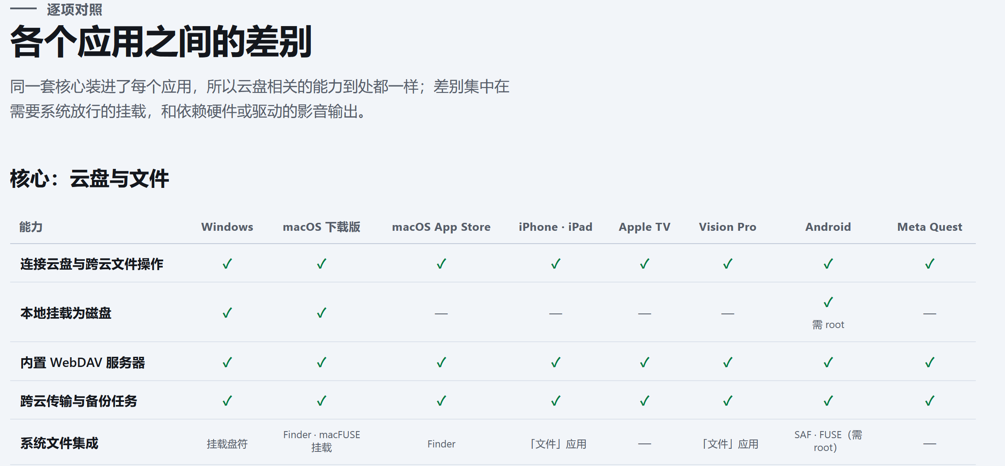This screenshot has height=466, width=1005.
Task: Click the Finder · macFUSE 挂载 cell
Action: pyautogui.click(x=321, y=441)
